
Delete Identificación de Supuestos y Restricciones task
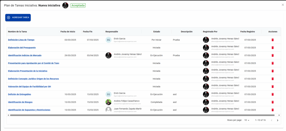pos(273,110)
